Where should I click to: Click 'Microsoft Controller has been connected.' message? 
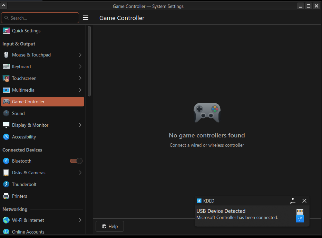[x=237, y=217]
